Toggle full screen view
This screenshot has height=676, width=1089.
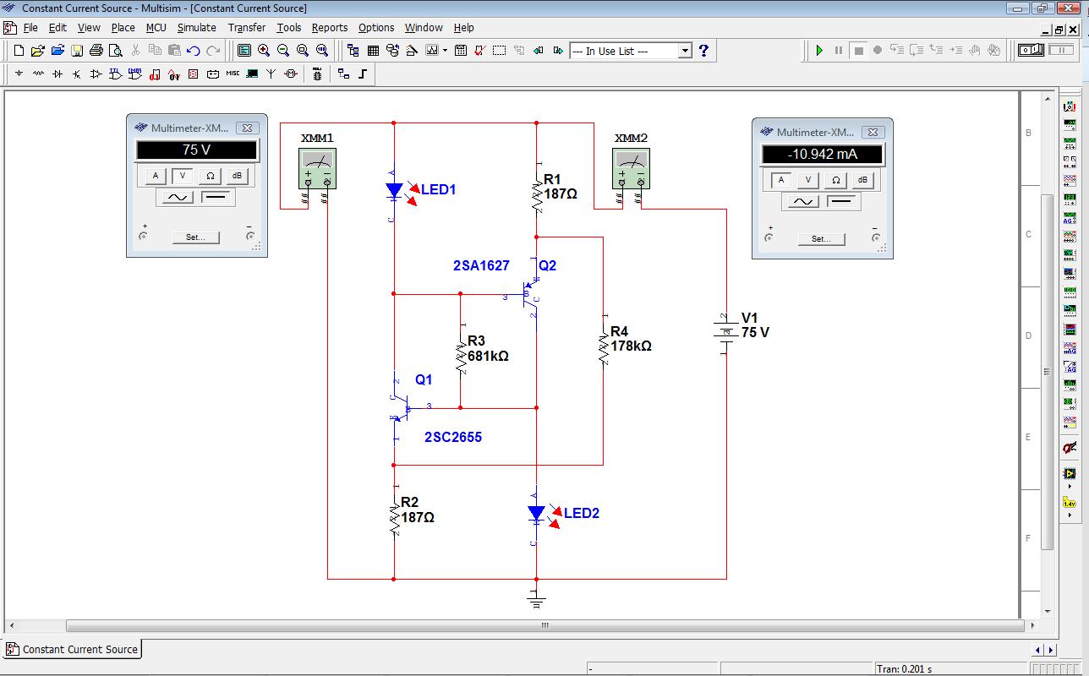(x=244, y=51)
